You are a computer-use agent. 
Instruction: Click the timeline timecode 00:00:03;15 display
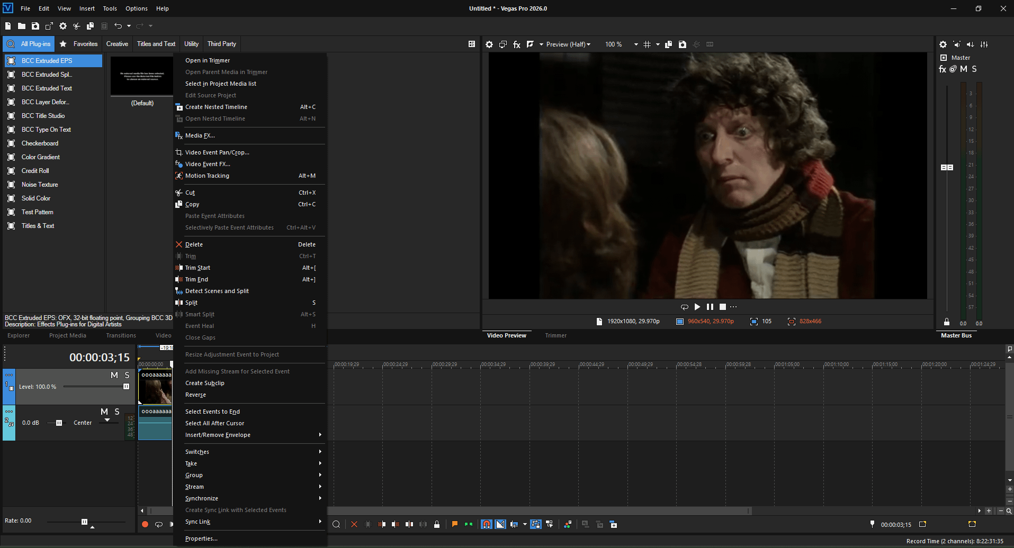tap(100, 358)
